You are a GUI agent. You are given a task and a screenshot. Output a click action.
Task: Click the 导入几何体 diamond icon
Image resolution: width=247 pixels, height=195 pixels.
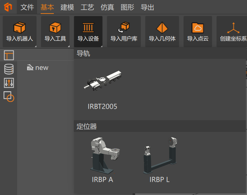[x=162, y=27]
